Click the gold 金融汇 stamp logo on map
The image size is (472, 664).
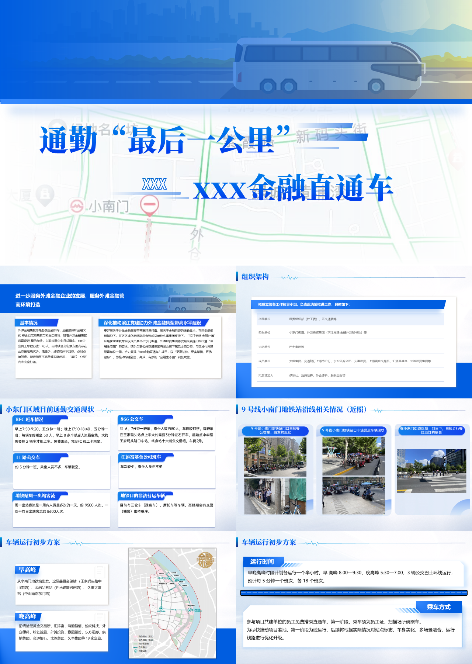click(x=205, y=560)
